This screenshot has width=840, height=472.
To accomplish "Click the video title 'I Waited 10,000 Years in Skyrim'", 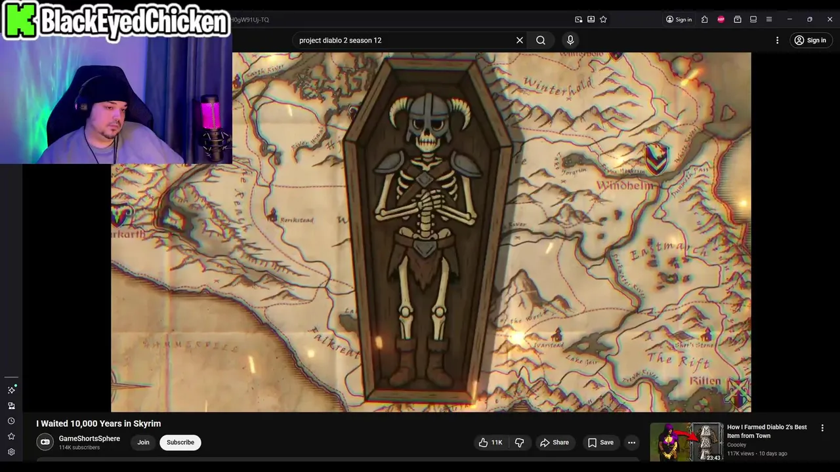I will (x=98, y=423).
